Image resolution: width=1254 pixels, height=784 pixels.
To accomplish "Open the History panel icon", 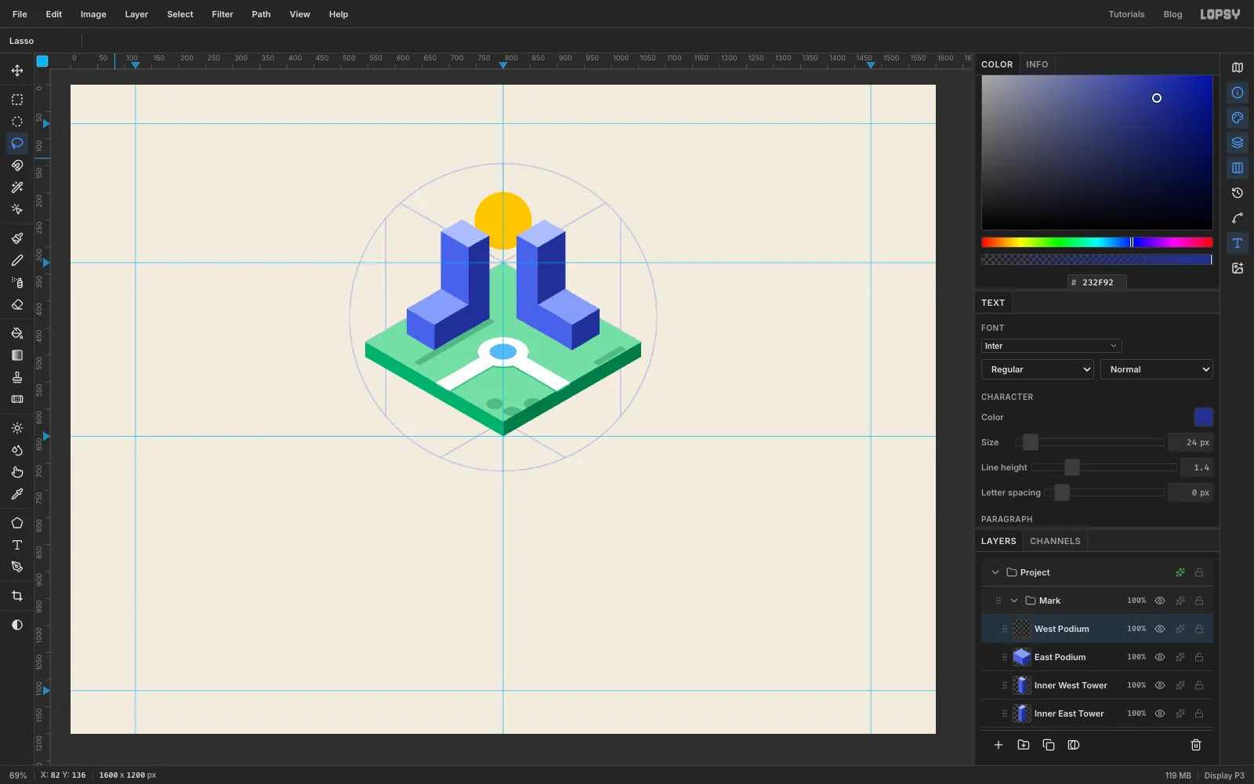I will tap(1238, 193).
